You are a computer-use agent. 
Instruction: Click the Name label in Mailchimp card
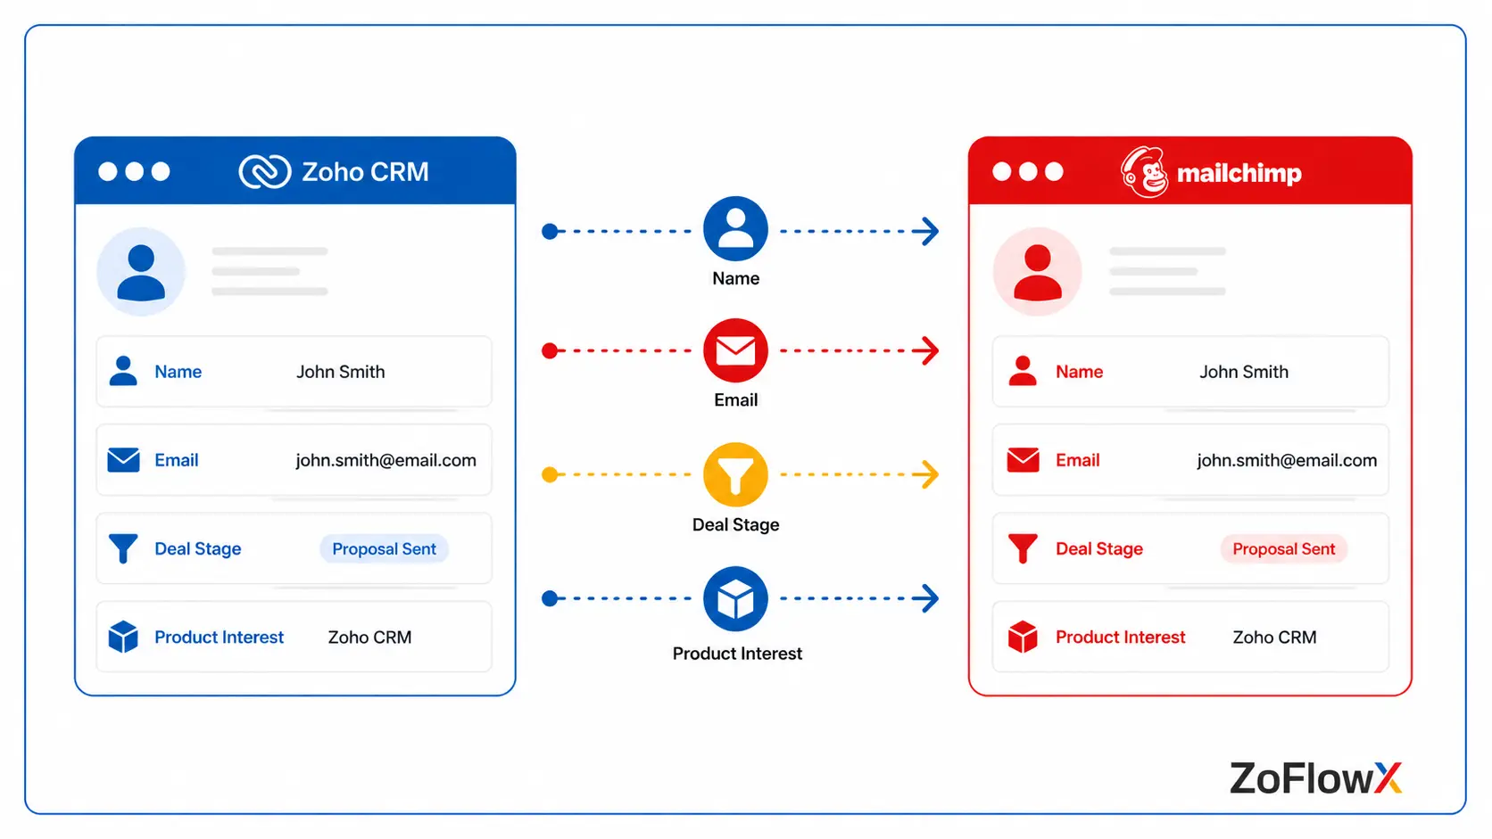(x=1079, y=371)
